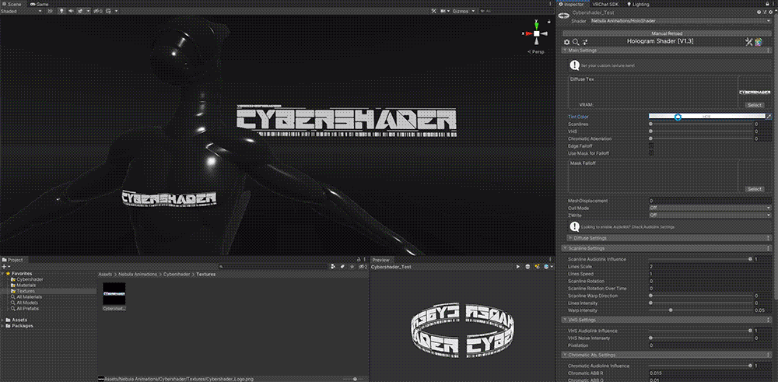
Task: Open the Shader selection dropdown
Action: pos(682,21)
